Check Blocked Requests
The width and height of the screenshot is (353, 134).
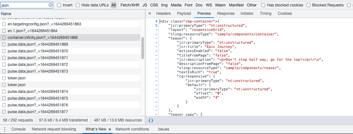click(308, 5)
